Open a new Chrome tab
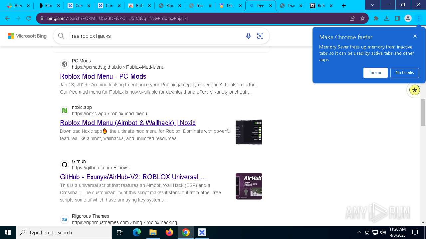This screenshot has width=426, height=239. click(344, 5)
